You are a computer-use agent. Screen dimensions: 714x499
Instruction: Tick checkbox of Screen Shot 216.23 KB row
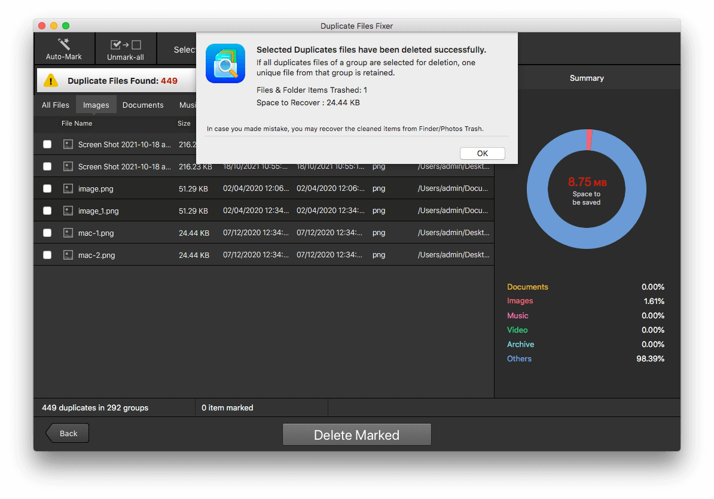47,166
